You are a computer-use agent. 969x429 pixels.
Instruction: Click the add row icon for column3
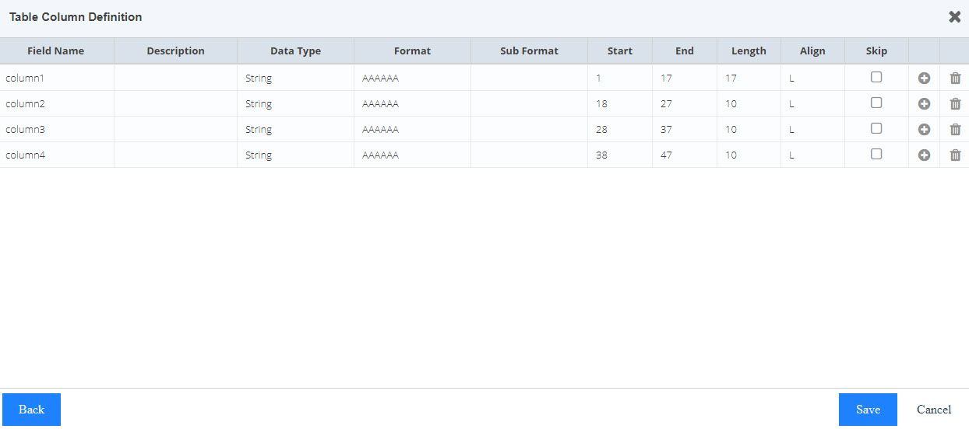[x=924, y=129]
